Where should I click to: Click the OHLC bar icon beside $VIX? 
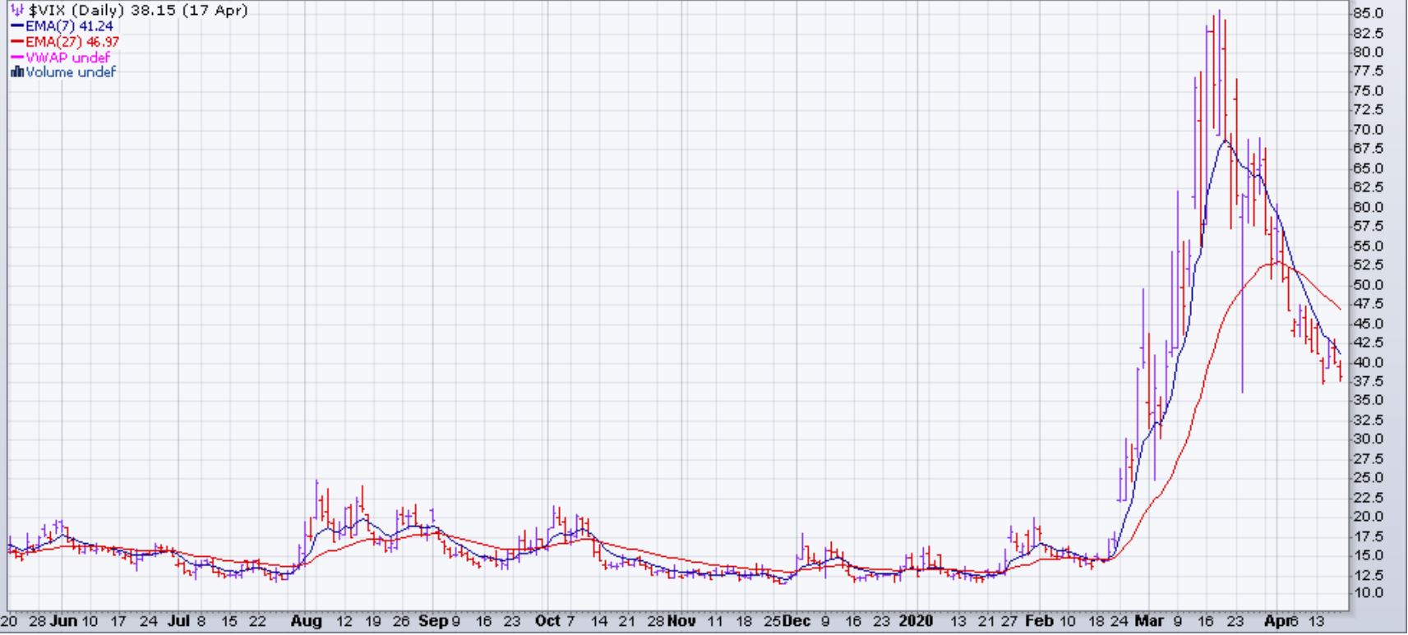(16, 11)
